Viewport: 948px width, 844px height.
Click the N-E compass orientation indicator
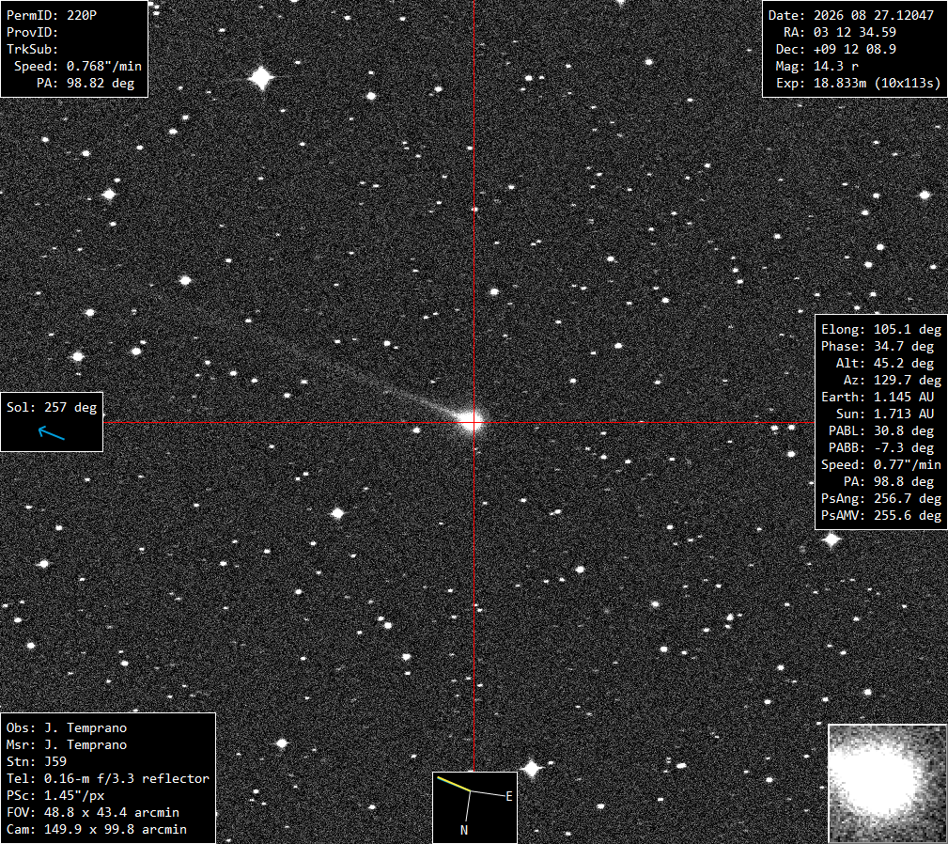pos(474,807)
